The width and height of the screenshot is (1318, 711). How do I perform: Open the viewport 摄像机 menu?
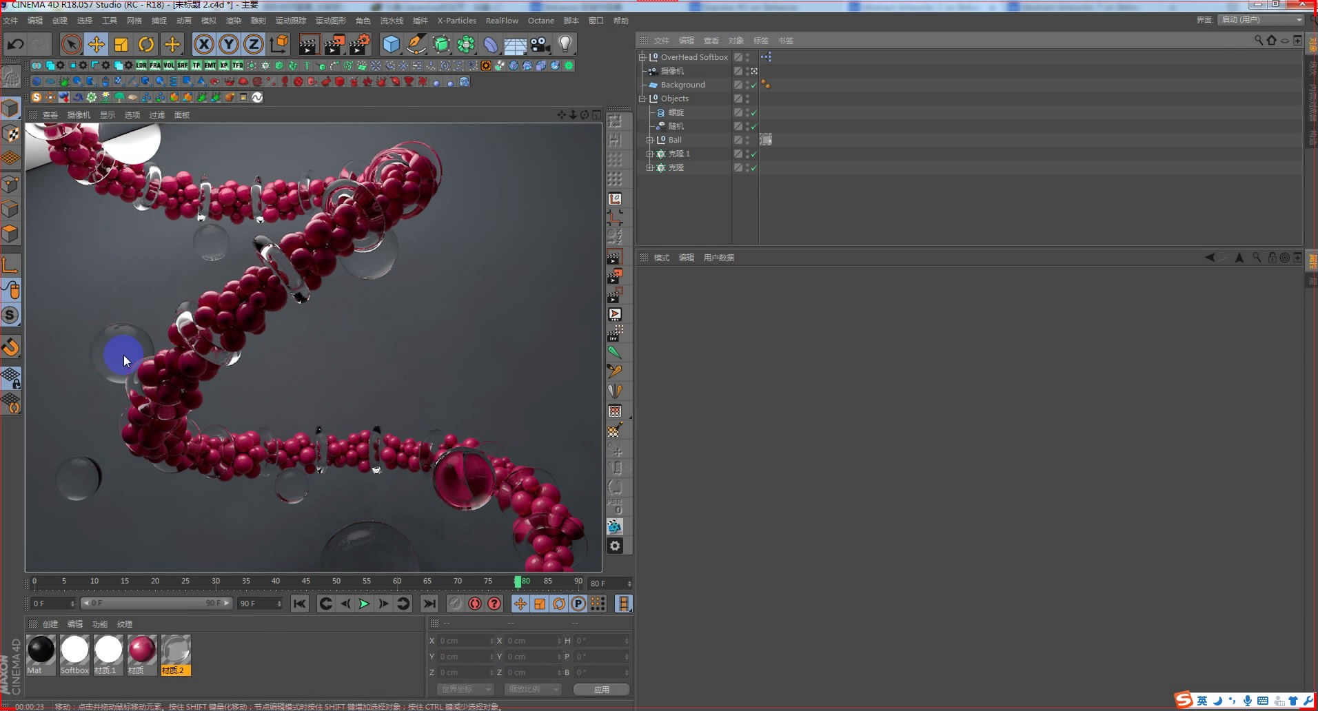[79, 115]
